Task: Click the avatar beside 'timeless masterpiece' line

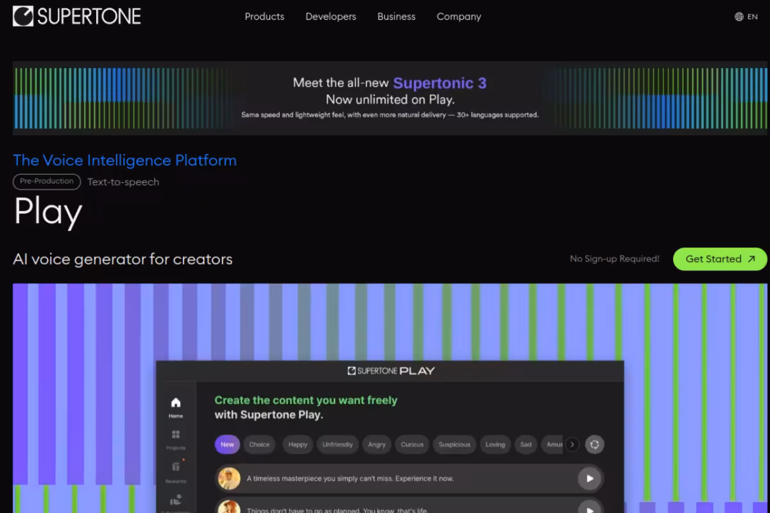Action: pos(229,478)
